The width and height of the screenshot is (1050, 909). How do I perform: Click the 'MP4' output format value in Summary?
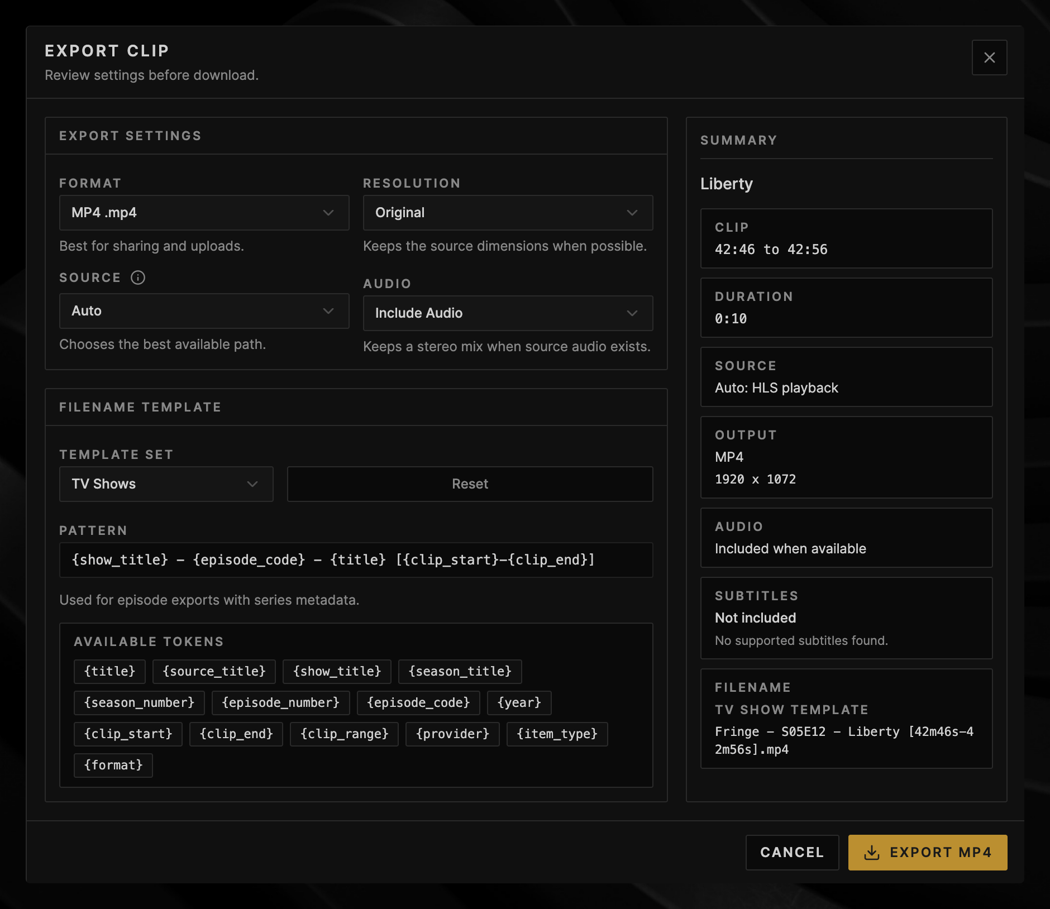[x=729, y=457]
